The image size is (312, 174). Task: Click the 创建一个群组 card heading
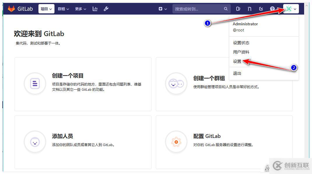209,78
